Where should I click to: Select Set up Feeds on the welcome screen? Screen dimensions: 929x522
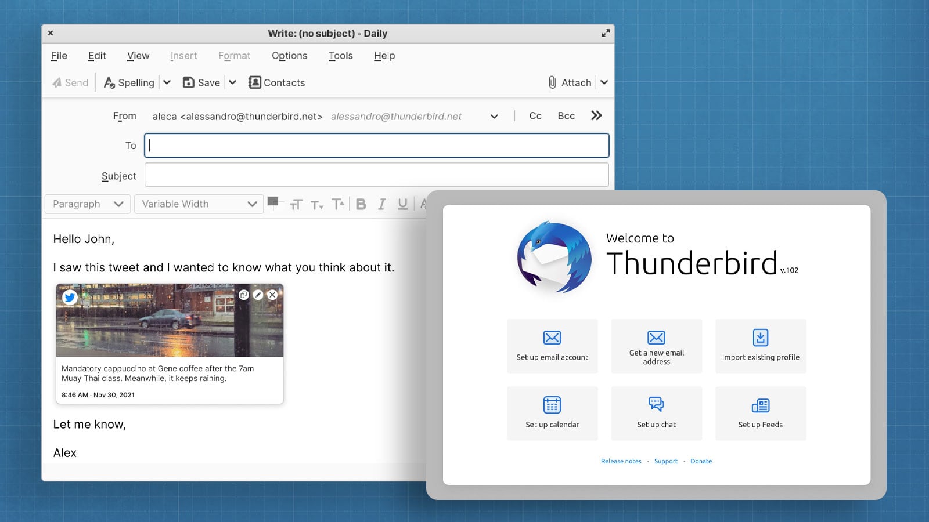pos(761,413)
